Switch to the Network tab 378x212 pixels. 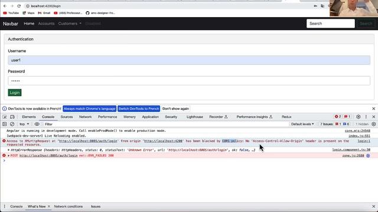[x=85, y=117]
